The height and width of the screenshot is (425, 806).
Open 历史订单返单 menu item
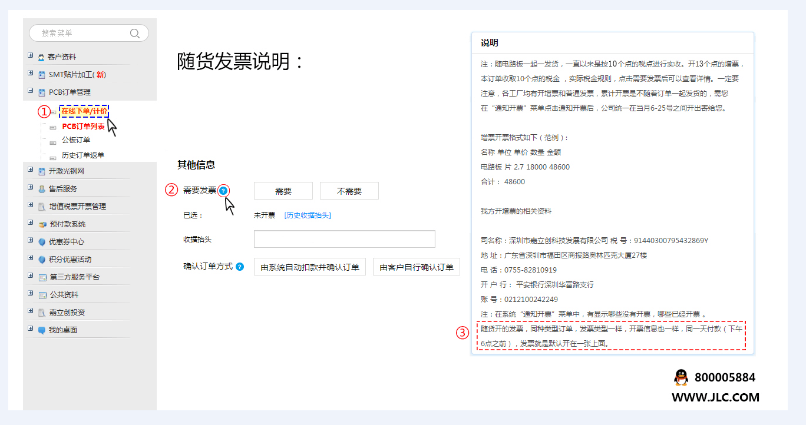coord(83,155)
